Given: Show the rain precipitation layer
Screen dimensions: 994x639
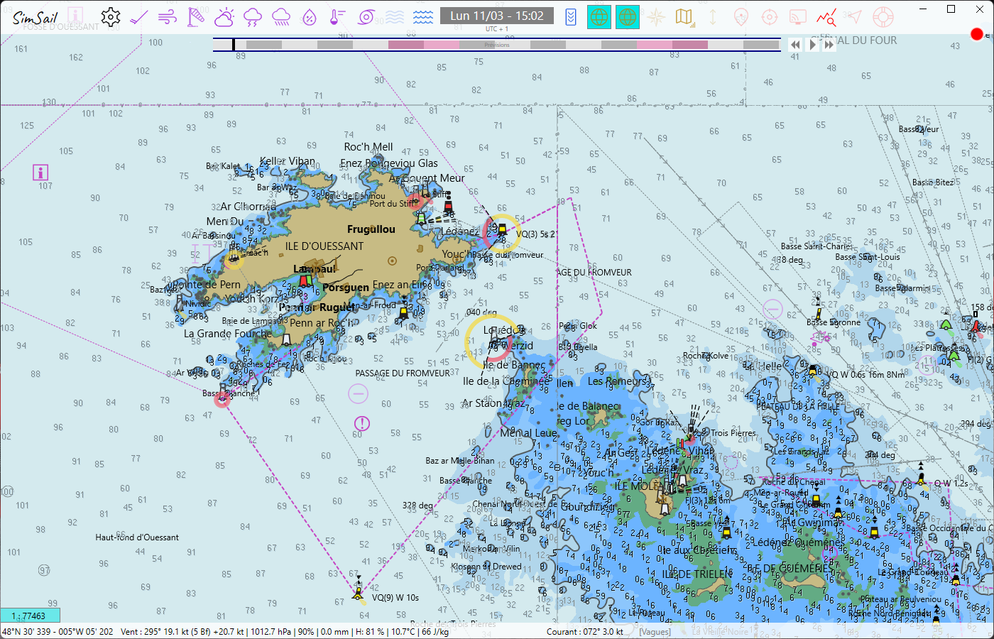Looking at the screenshot, I should 281,17.
